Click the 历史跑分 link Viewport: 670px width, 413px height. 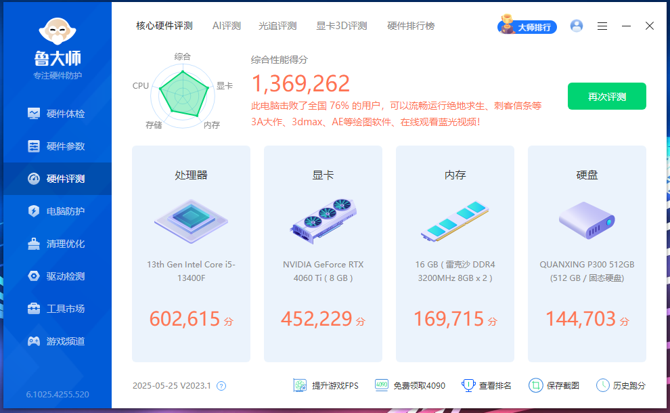[x=621, y=386]
